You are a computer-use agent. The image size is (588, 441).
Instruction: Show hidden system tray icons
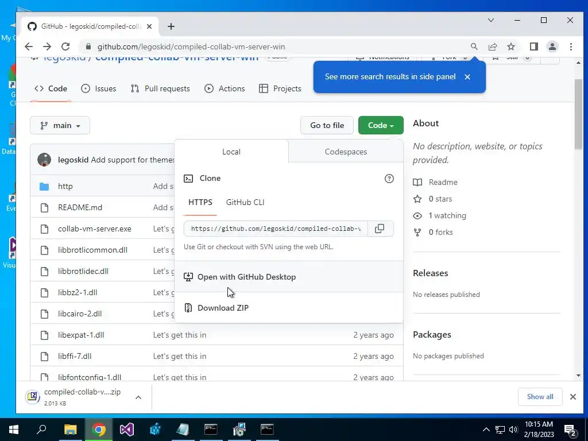click(486, 430)
